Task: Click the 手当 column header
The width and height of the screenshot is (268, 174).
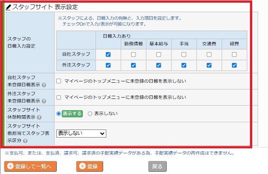Action: (184, 44)
